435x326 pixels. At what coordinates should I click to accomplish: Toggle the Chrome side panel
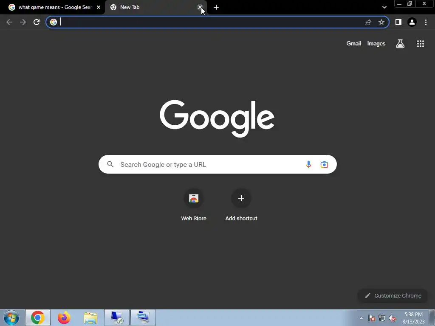tap(398, 22)
